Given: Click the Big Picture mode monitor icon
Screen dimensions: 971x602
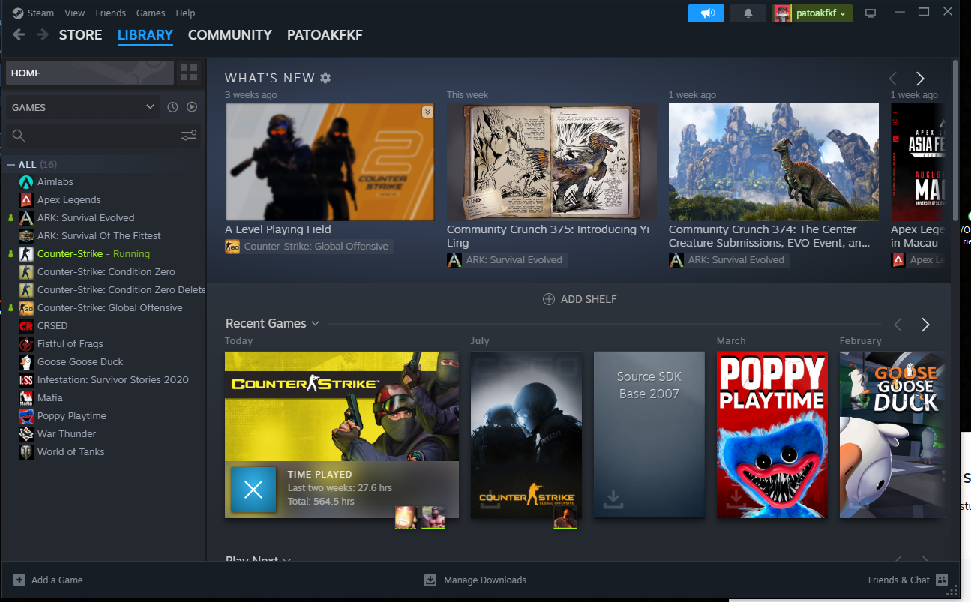Looking at the screenshot, I should [871, 13].
